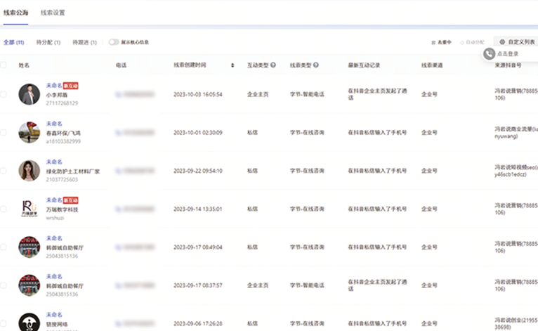Click the avatar photo of 小李邦惠

29,94
